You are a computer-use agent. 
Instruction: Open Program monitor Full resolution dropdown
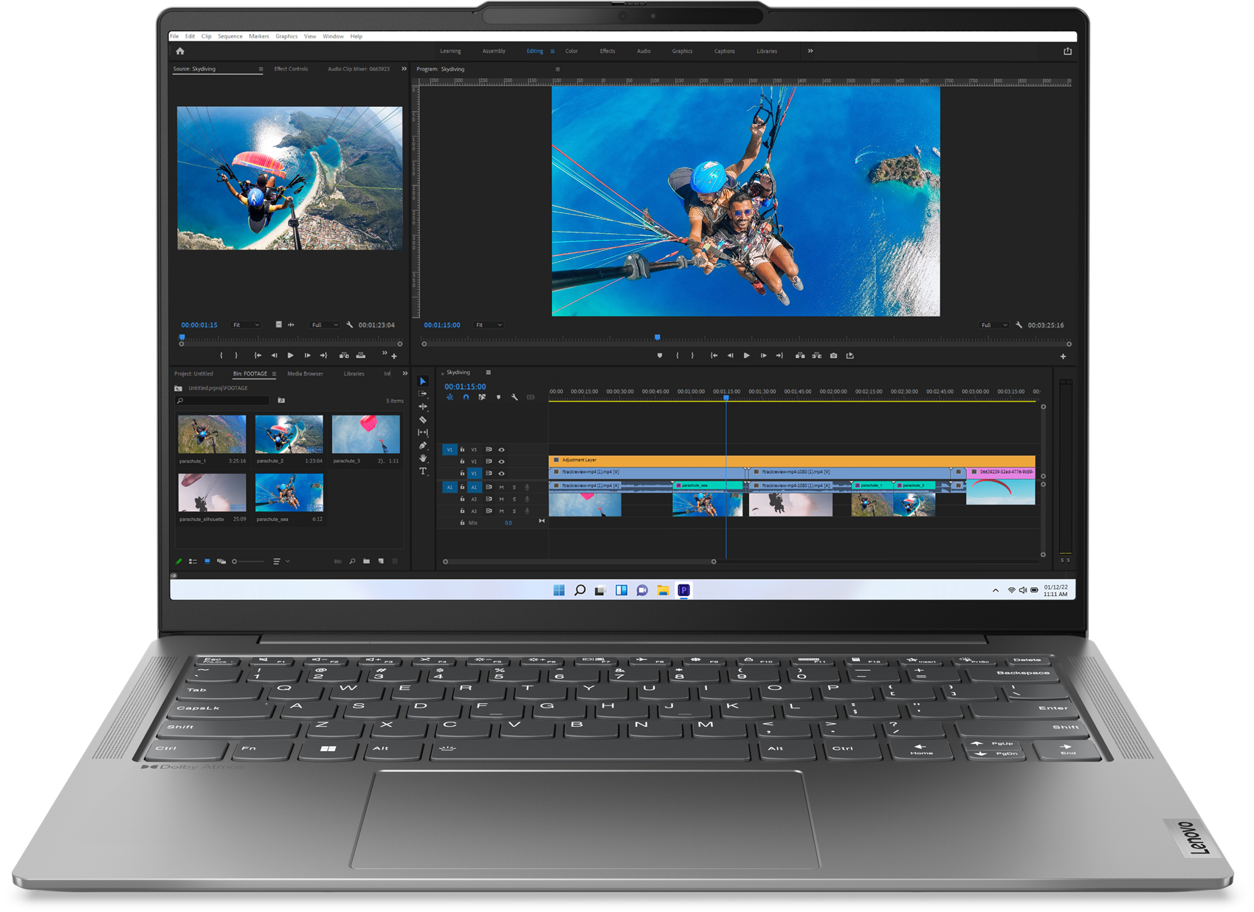[993, 325]
